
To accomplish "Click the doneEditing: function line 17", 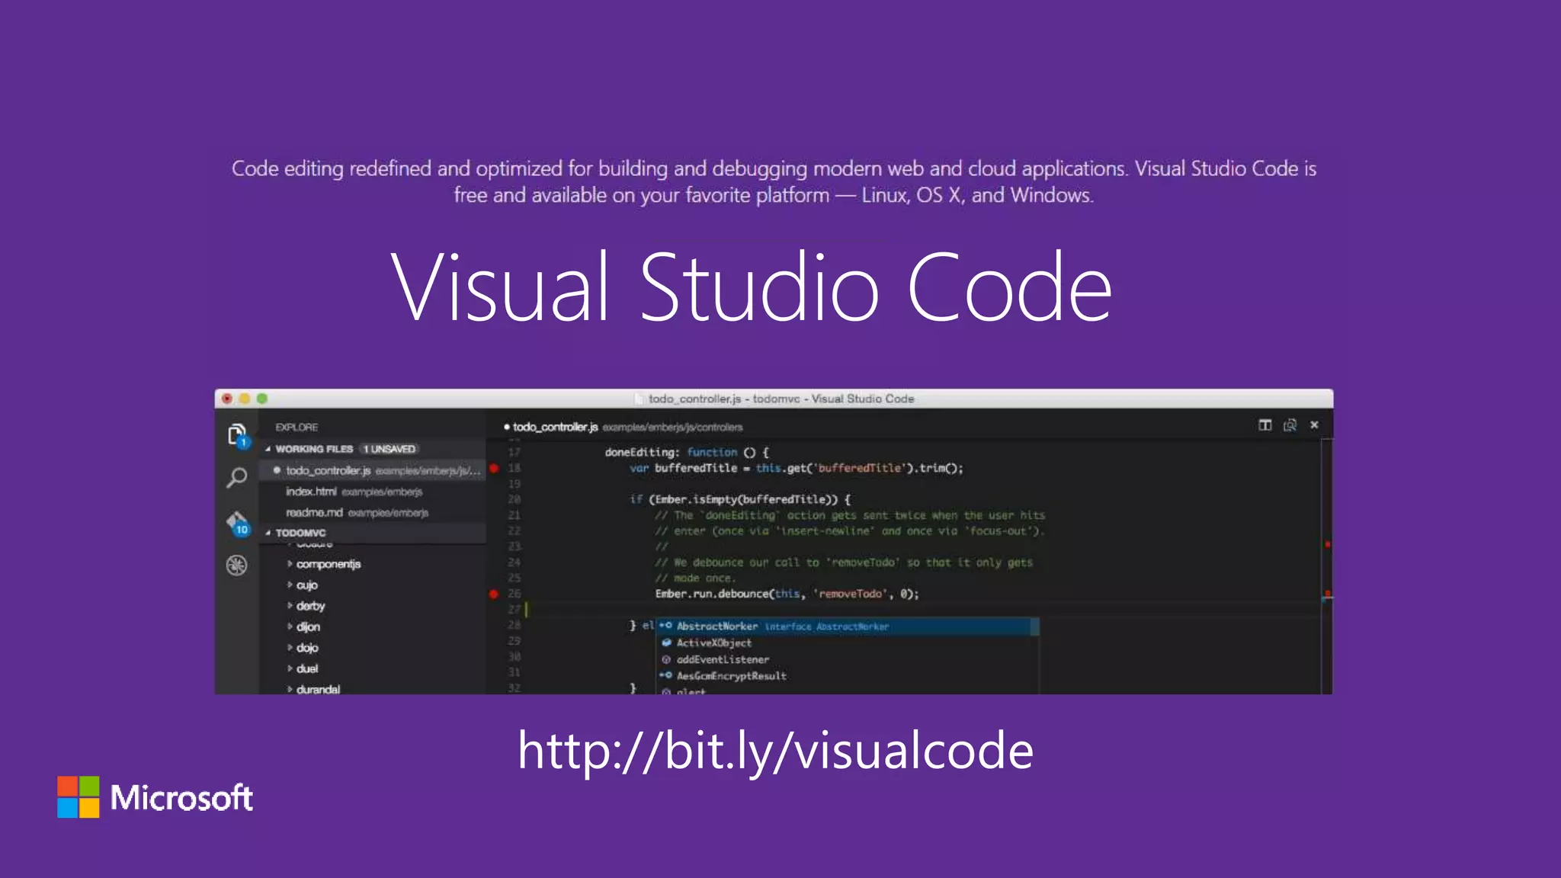I will pyautogui.click(x=687, y=453).
